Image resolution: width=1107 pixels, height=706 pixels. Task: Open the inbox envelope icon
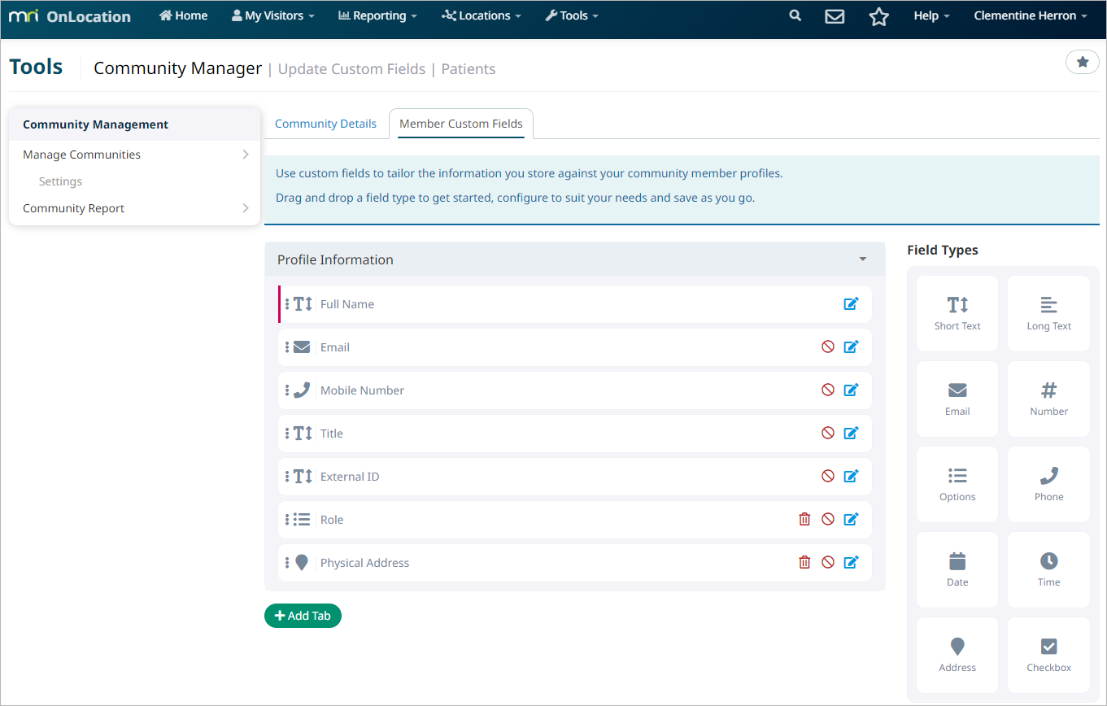[834, 14]
